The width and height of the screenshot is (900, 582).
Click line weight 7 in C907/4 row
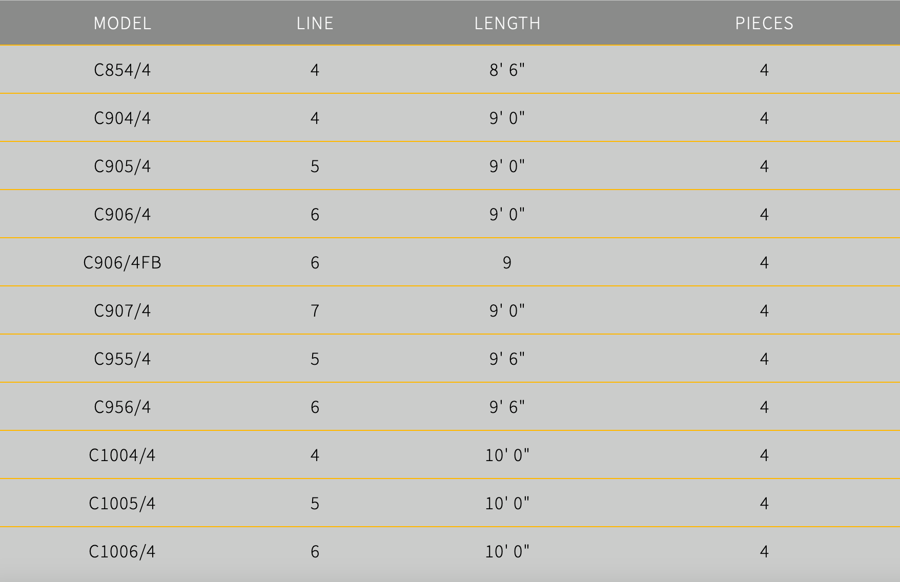[x=315, y=310]
